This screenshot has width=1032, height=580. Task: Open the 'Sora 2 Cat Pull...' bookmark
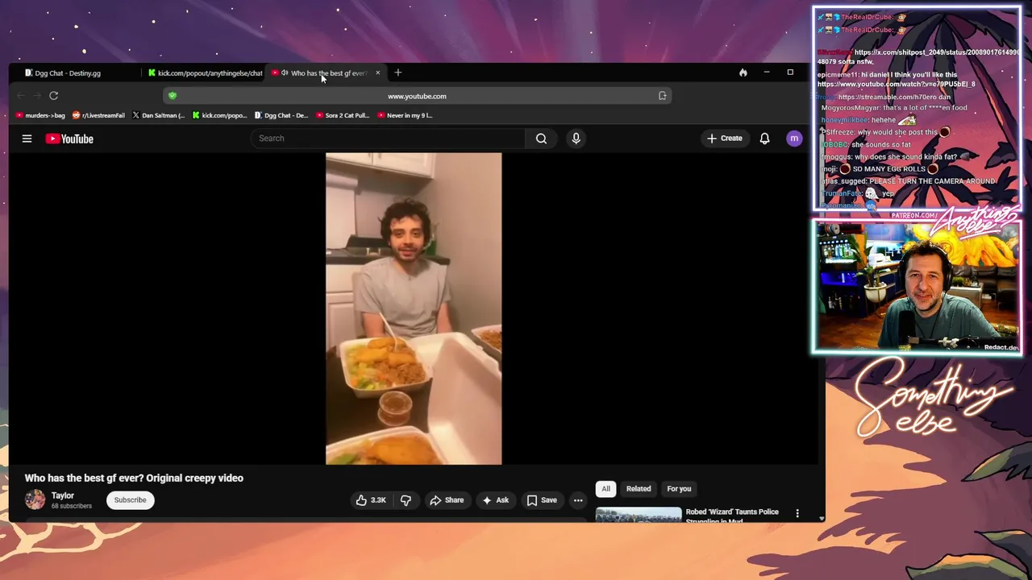click(342, 115)
